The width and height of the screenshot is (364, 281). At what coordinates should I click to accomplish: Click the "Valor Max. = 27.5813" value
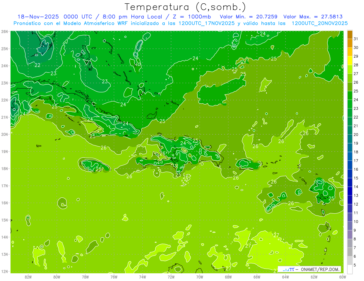[313, 17]
